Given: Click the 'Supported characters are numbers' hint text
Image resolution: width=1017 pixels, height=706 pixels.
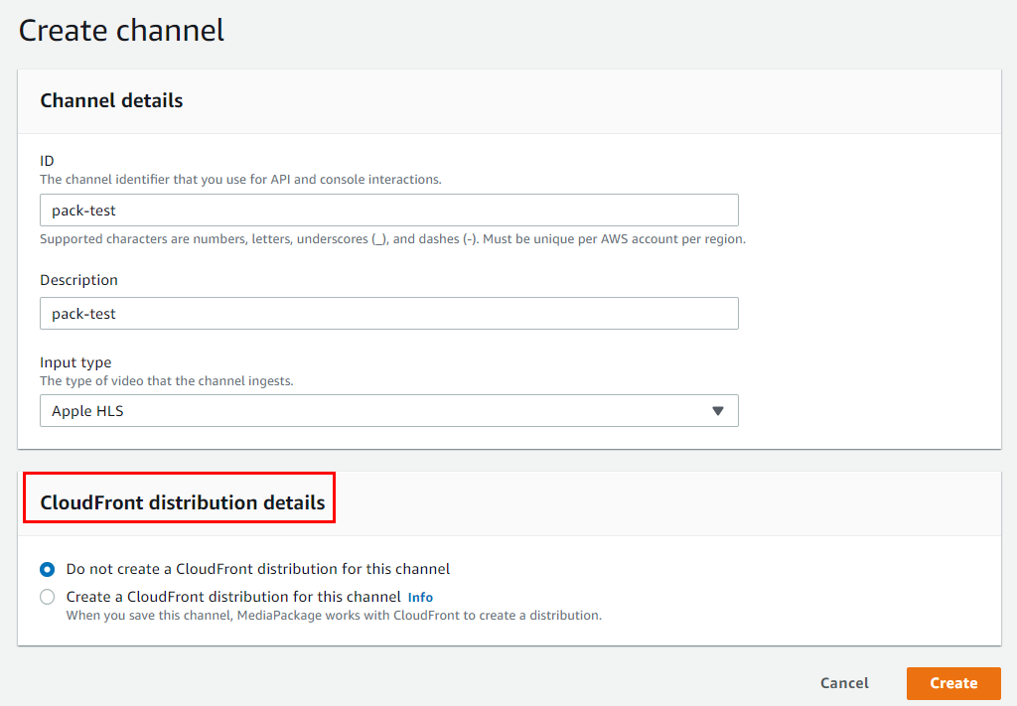Looking at the screenshot, I should [392, 238].
